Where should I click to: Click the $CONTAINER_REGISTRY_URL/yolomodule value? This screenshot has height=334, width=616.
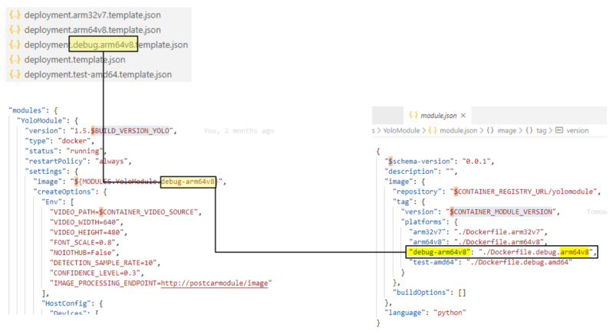pyautogui.click(x=525, y=192)
